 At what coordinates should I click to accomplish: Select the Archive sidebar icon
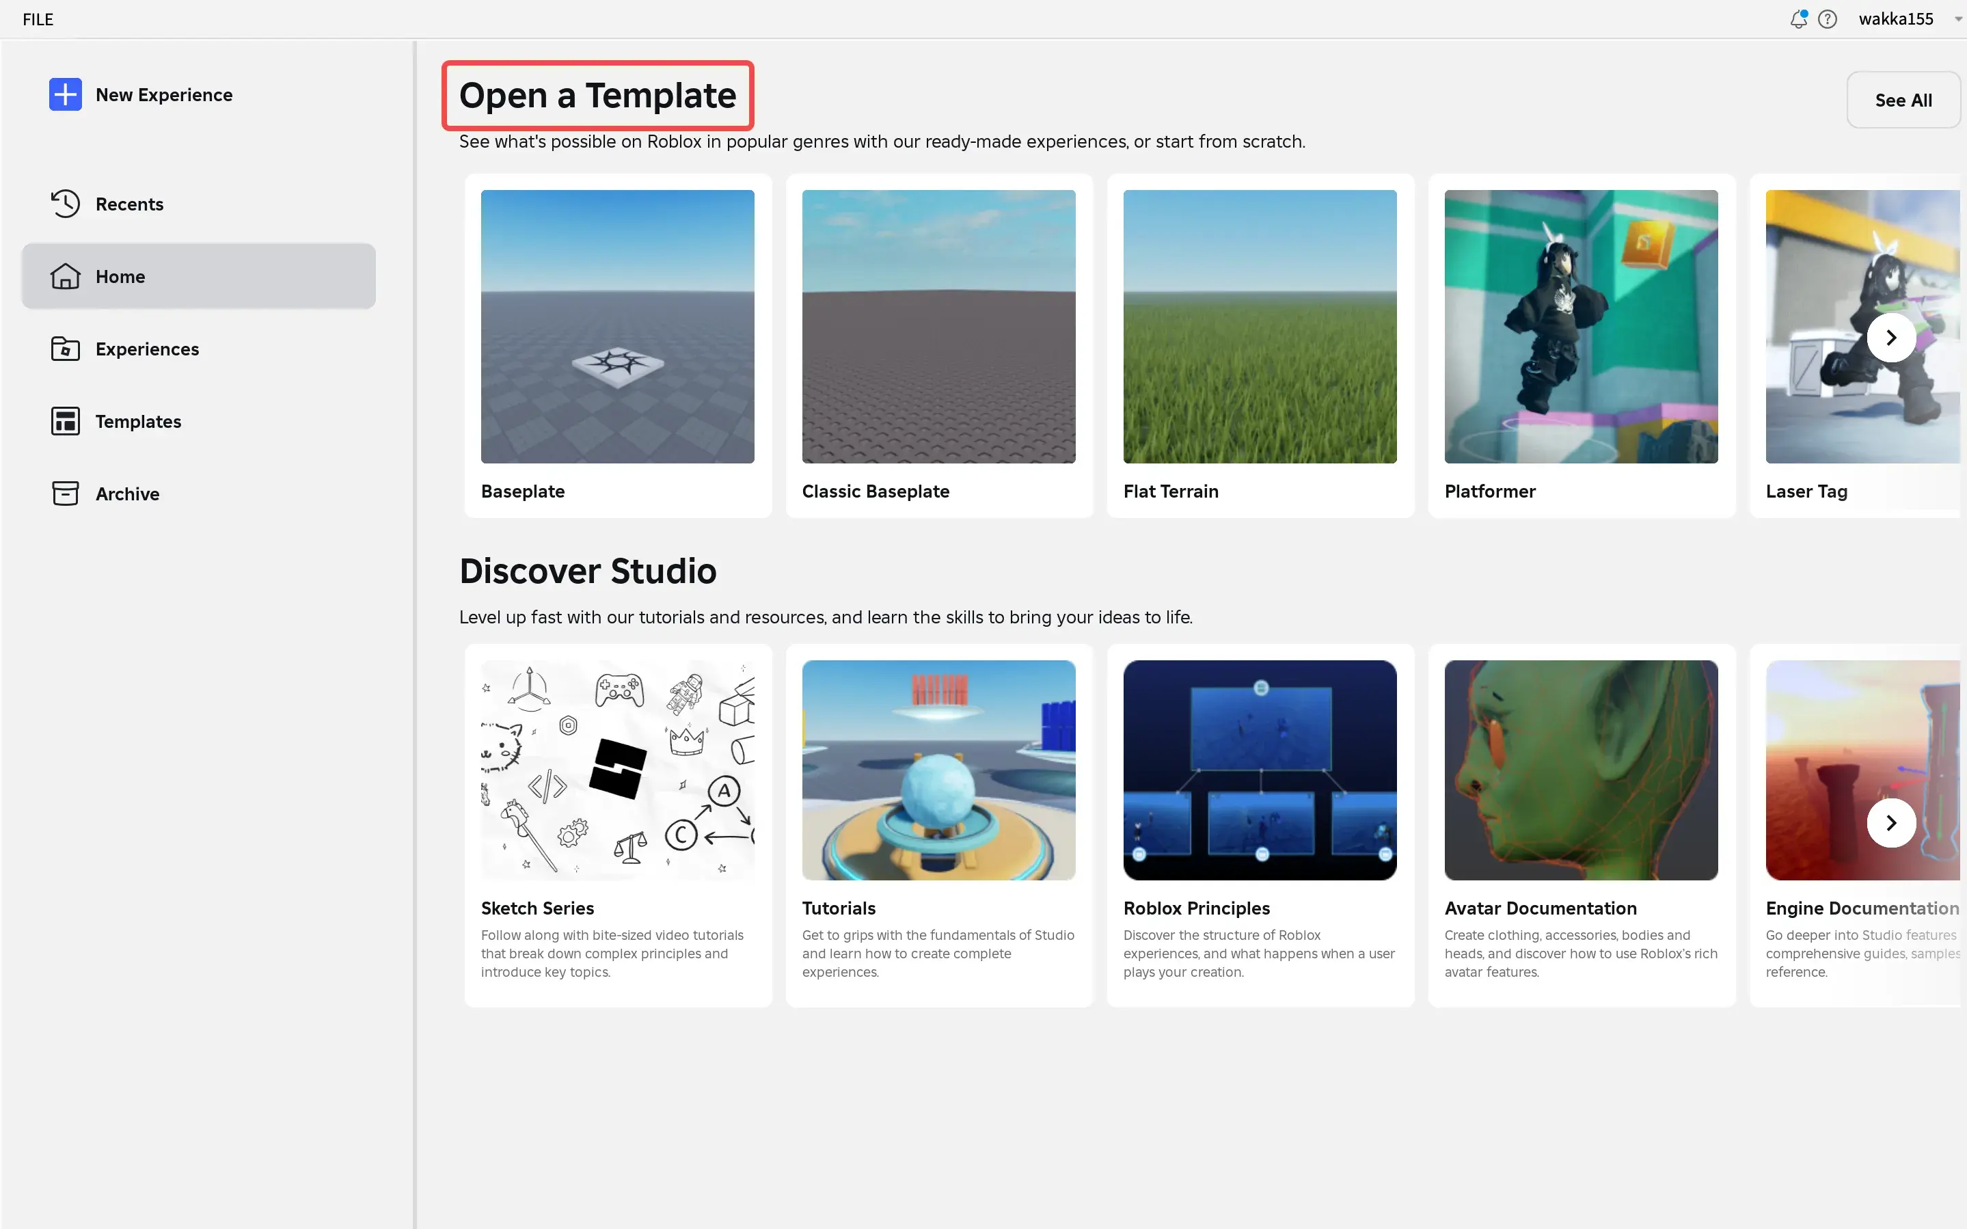point(65,493)
